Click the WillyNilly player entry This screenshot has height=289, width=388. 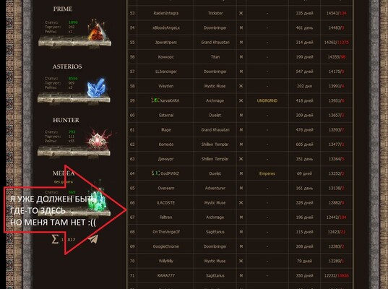tap(165, 261)
